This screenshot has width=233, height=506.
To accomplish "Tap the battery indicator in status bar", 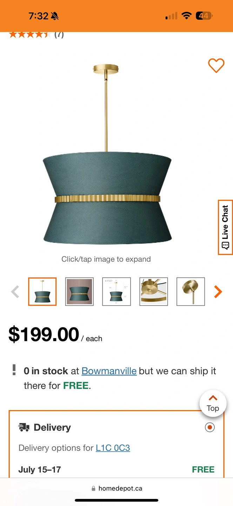I will (x=204, y=16).
